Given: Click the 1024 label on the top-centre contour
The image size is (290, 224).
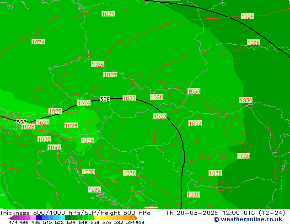Looking at the screenshot, I should [108, 14].
